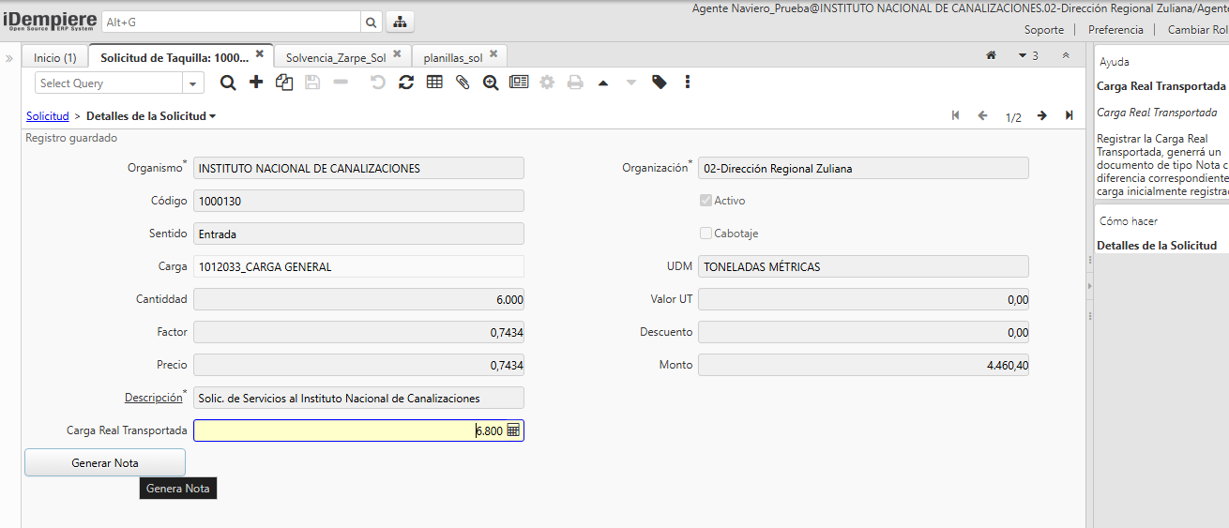Viewport: 1229px width, 528px height.
Task: Click the Zoom Across icon
Action: tap(491, 83)
